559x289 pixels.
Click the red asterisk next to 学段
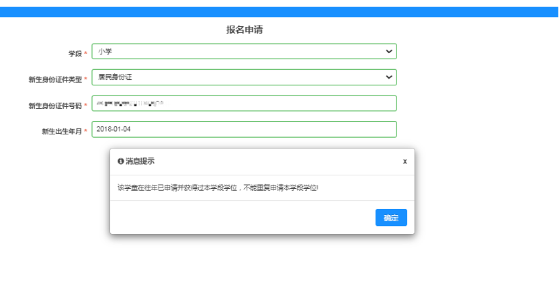(x=85, y=53)
